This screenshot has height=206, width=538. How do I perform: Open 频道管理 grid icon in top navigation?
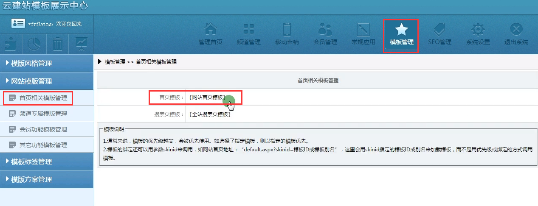pos(248,29)
